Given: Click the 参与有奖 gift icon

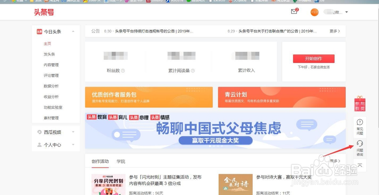Looking at the screenshot, I should pos(360,104).
